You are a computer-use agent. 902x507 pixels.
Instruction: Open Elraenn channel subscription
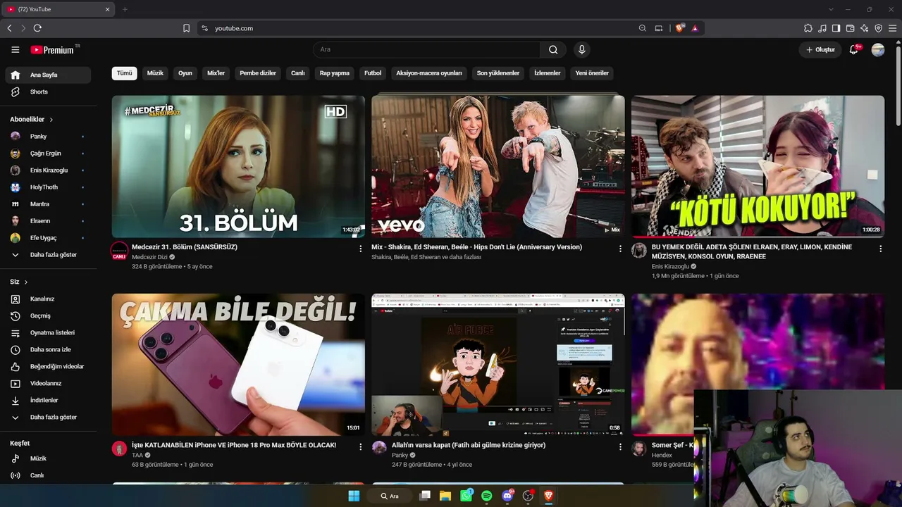[x=48, y=220]
